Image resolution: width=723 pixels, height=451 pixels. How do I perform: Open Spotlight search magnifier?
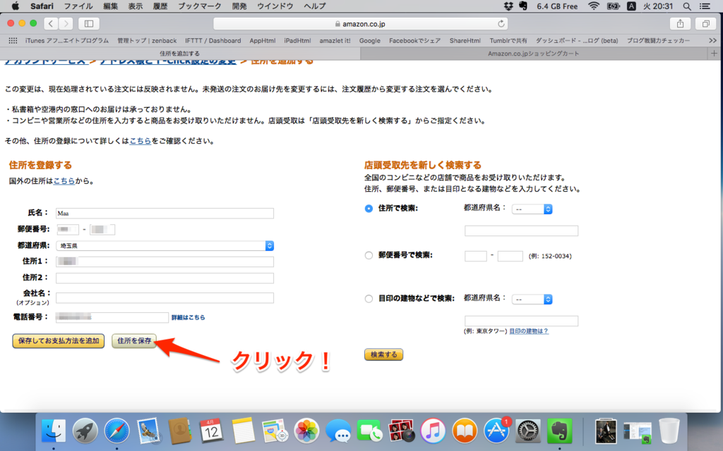tap(686, 6)
